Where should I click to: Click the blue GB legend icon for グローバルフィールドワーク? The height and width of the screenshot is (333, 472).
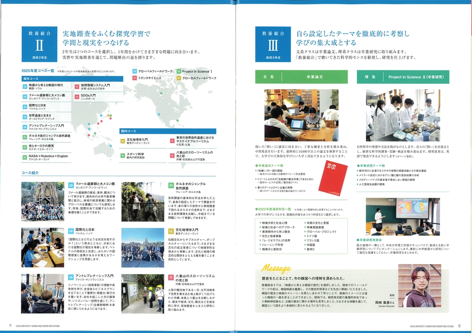[135, 71]
